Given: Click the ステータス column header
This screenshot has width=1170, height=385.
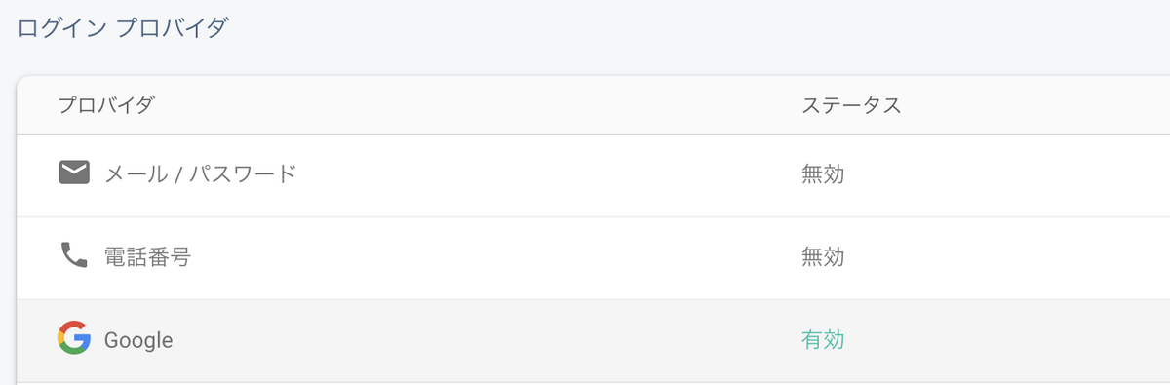Looking at the screenshot, I should tap(850, 105).
